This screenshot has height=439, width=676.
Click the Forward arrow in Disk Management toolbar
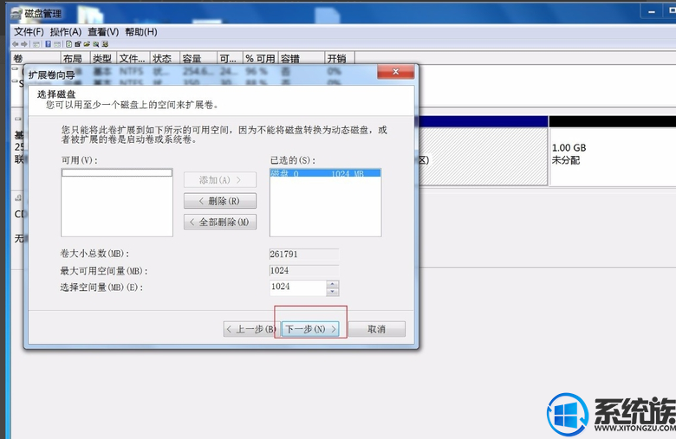24,44
